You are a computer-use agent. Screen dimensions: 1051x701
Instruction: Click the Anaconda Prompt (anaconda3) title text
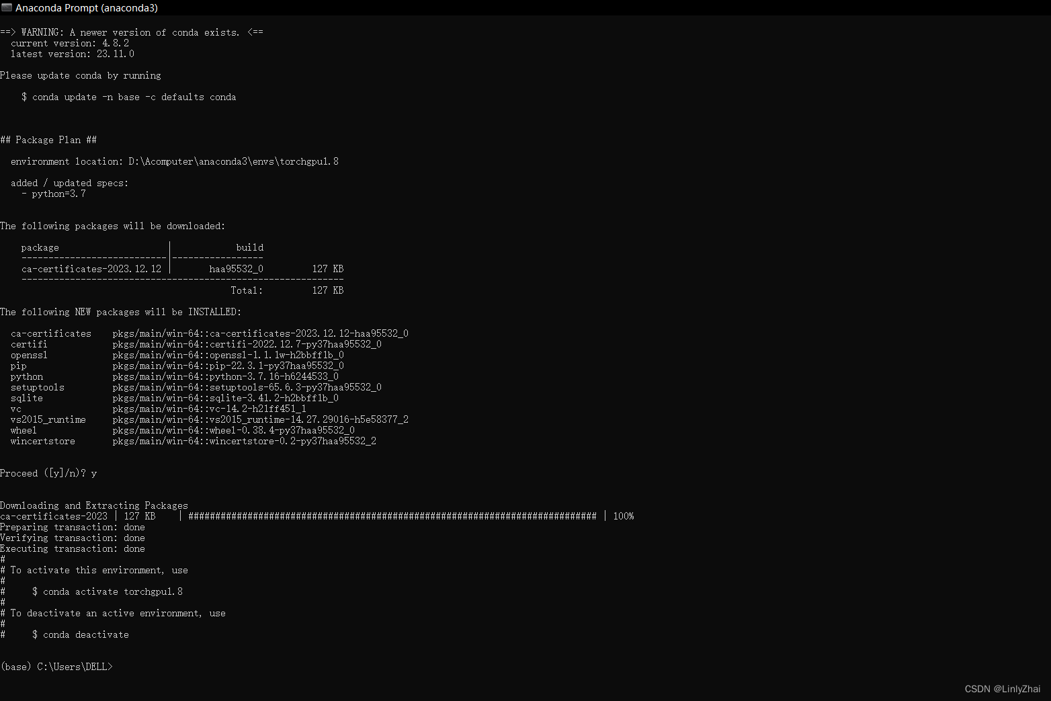[x=87, y=8]
